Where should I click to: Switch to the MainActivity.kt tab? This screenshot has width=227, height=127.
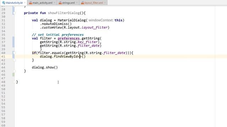14,3
